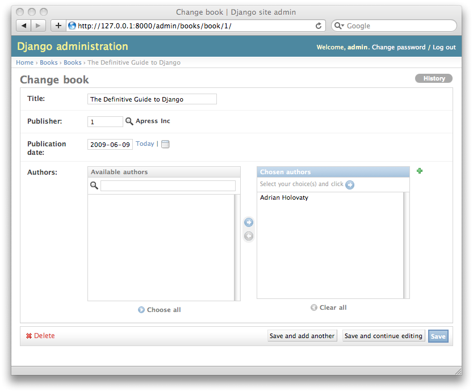Click the add arrow between author lists
The image size is (473, 392).
(x=248, y=222)
